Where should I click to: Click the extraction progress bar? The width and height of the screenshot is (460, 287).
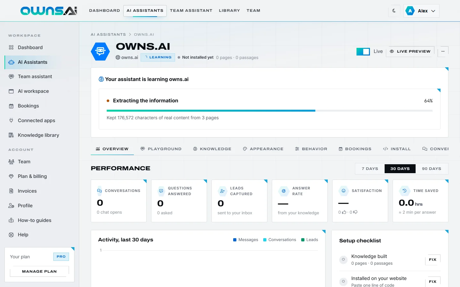pos(270,111)
